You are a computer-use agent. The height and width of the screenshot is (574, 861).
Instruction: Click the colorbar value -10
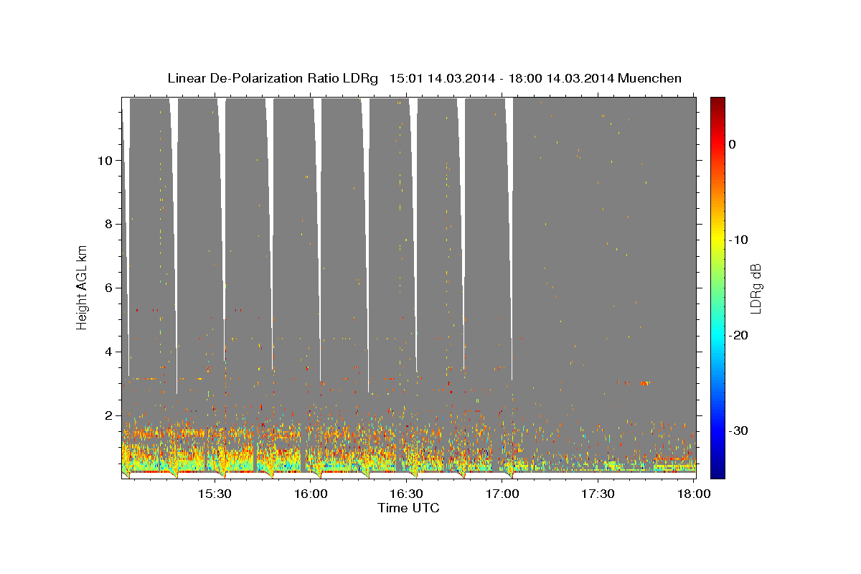point(739,240)
